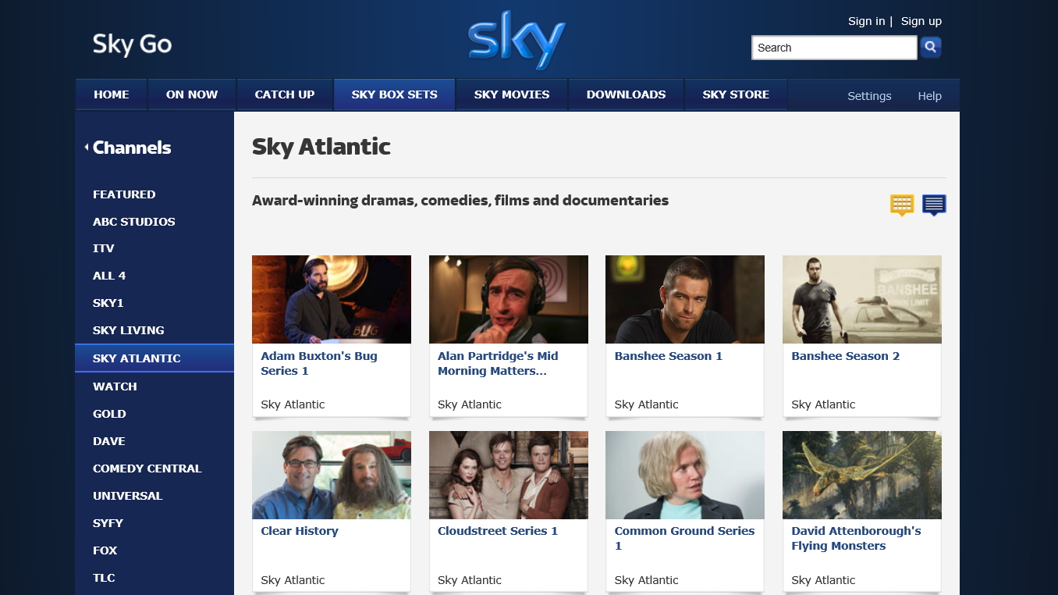Click Alan Partridge's Mid Morning Matters title
This screenshot has width=1058, height=595.
(498, 363)
